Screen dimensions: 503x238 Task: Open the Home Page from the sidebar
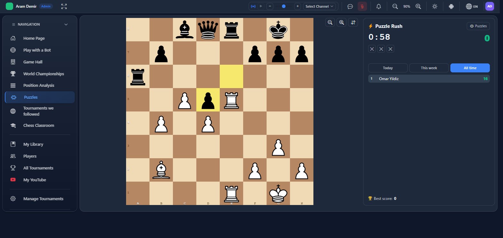pyautogui.click(x=40, y=38)
